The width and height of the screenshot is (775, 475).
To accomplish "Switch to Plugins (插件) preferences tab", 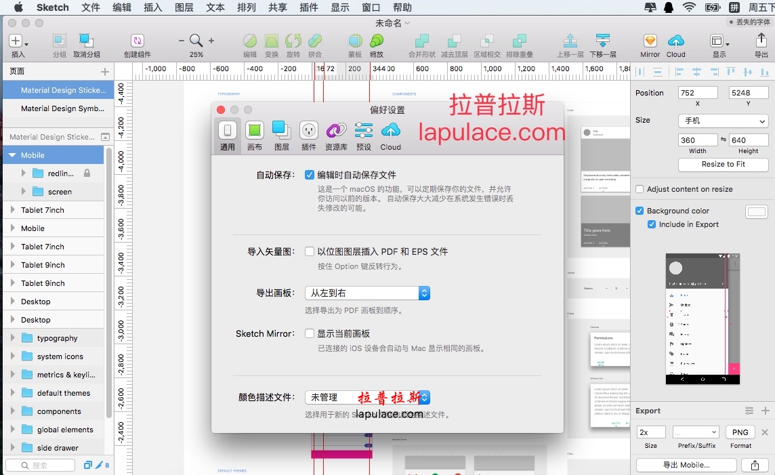I will click(x=309, y=136).
